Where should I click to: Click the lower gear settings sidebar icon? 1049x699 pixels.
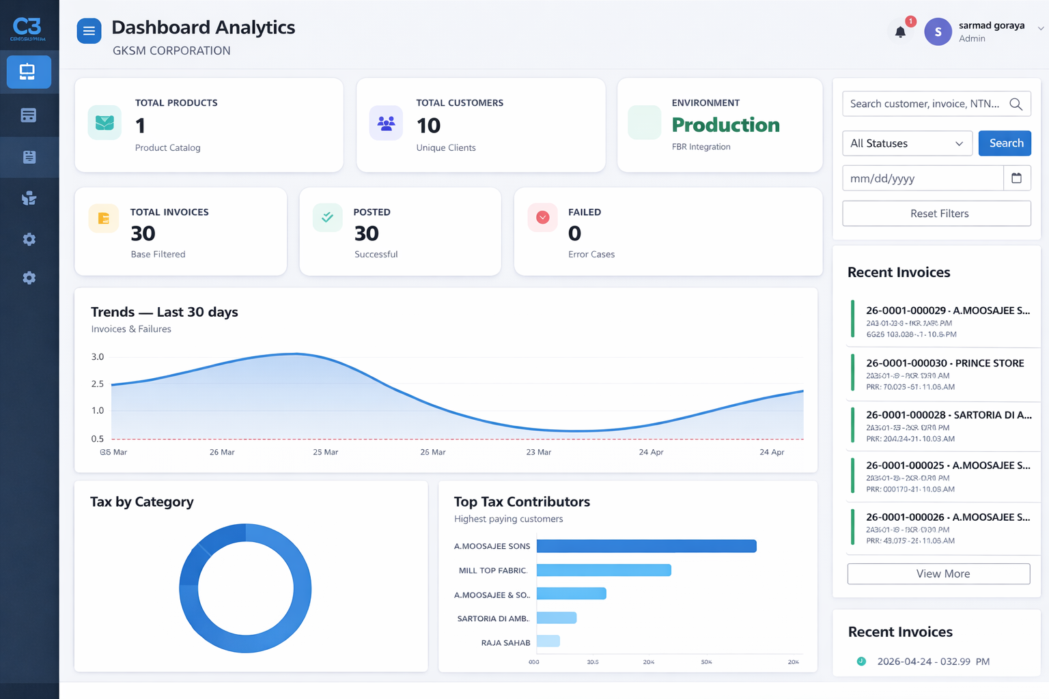coord(29,278)
